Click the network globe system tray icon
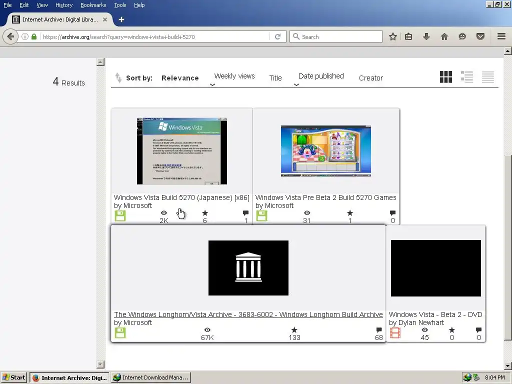This screenshot has height=384, width=512. click(467, 377)
